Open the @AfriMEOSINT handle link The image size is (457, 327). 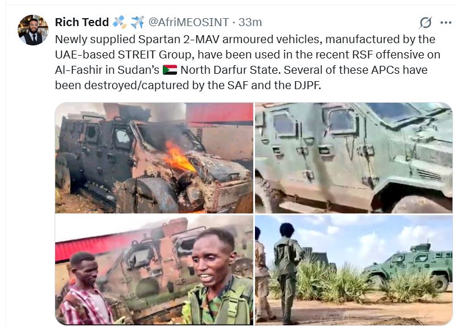pos(188,22)
